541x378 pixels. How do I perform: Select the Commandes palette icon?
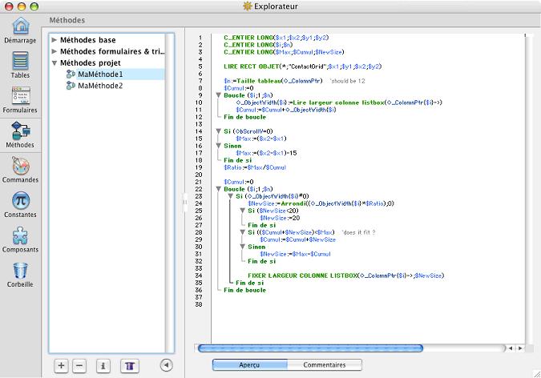20,169
